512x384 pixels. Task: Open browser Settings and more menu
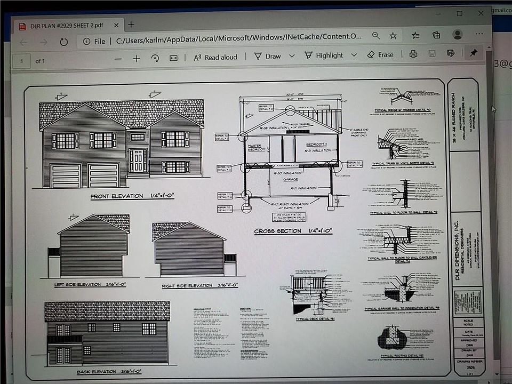(479, 34)
